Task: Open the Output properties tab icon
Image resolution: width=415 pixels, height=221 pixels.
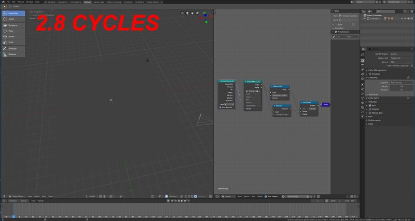Action: pyautogui.click(x=362, y=65)
